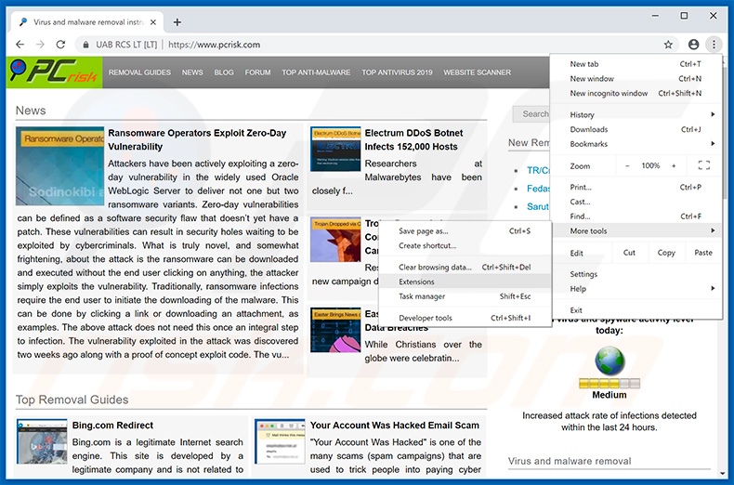Expand the More tools submenu arrow
734x485 pixels.
tap(713, 230)
